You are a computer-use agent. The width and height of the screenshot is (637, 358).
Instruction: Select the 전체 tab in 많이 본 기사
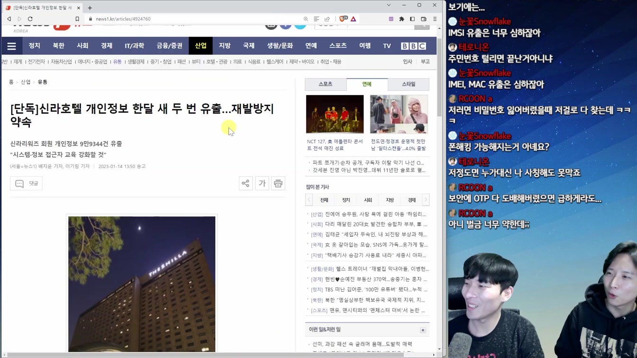coord(324,200)
